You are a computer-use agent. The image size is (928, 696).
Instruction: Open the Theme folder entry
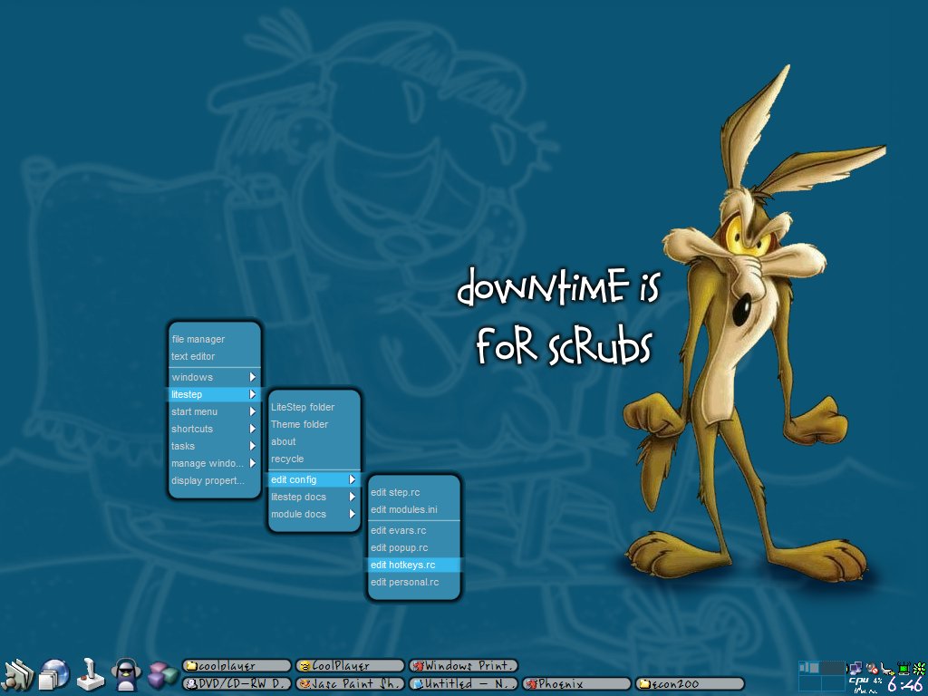pos(314,424)
